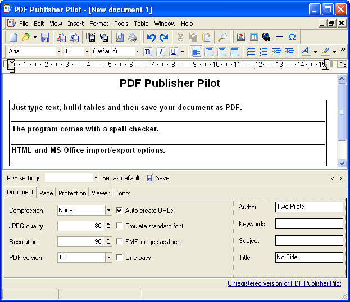Expand highlight color dropdown arrow
350x302 pixels.
(x=334, y=52)
